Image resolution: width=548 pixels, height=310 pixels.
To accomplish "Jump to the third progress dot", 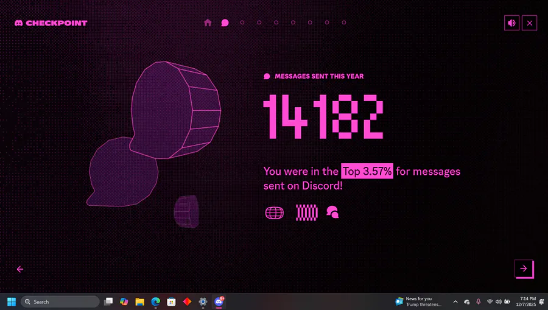I will coord(242,23).
